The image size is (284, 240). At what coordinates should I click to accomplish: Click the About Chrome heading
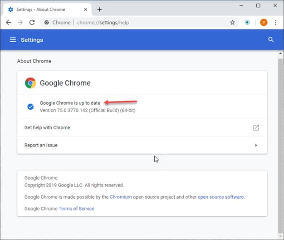(34, 61)
